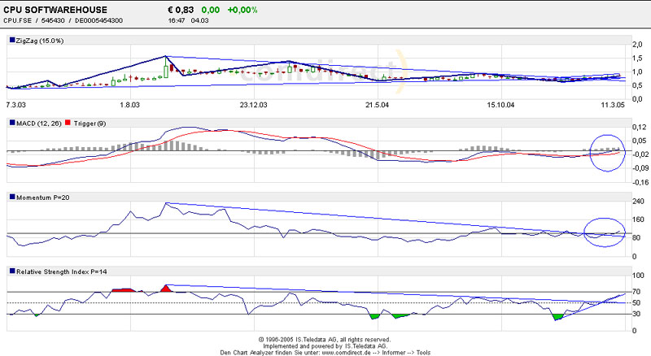Click the blue MACD legend square
Screen dimensions: 651x356
11,123
